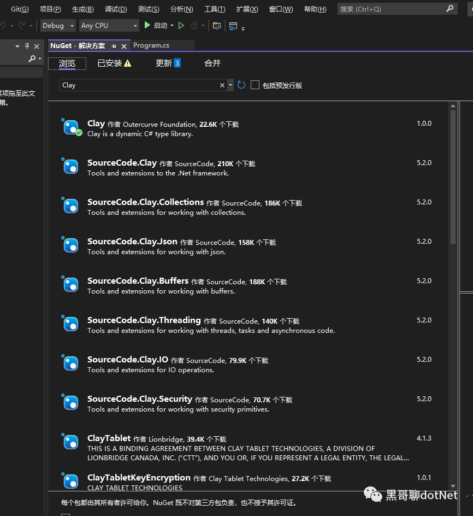
Task: Open the Git(G) menu
Action: click(x=20, y=9)
